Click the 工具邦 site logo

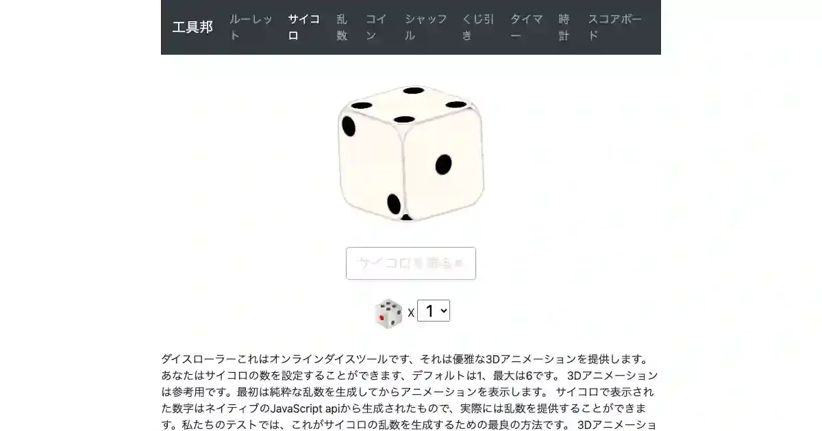tap(192, 27)
